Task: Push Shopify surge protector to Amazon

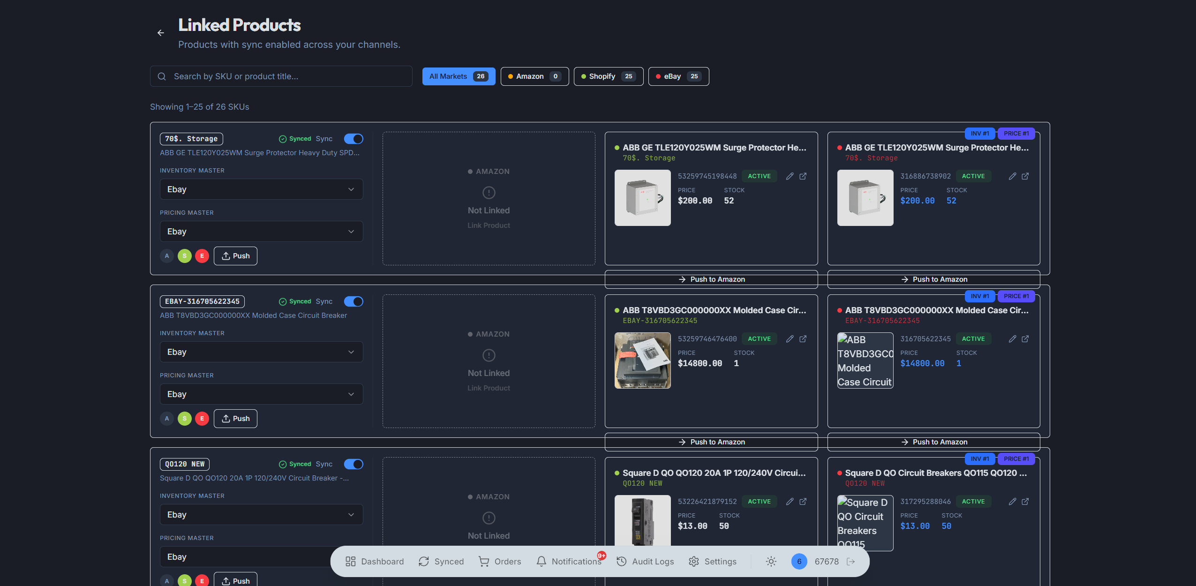Action: pos(711,279)
